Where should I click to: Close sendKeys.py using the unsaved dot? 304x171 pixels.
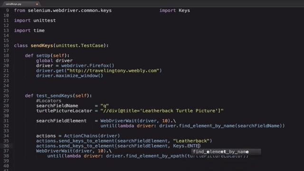click(37, 4)
